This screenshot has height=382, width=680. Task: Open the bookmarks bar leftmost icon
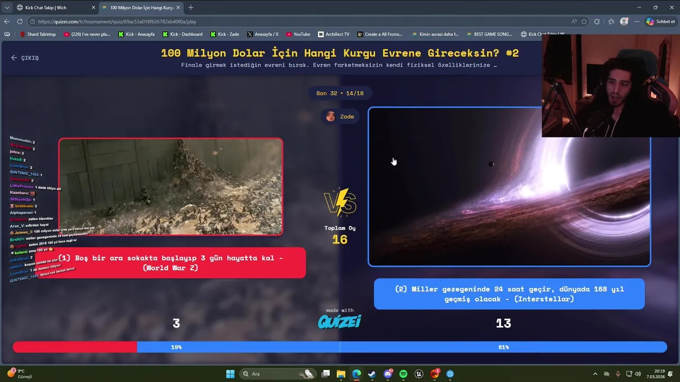click(7, 34)
